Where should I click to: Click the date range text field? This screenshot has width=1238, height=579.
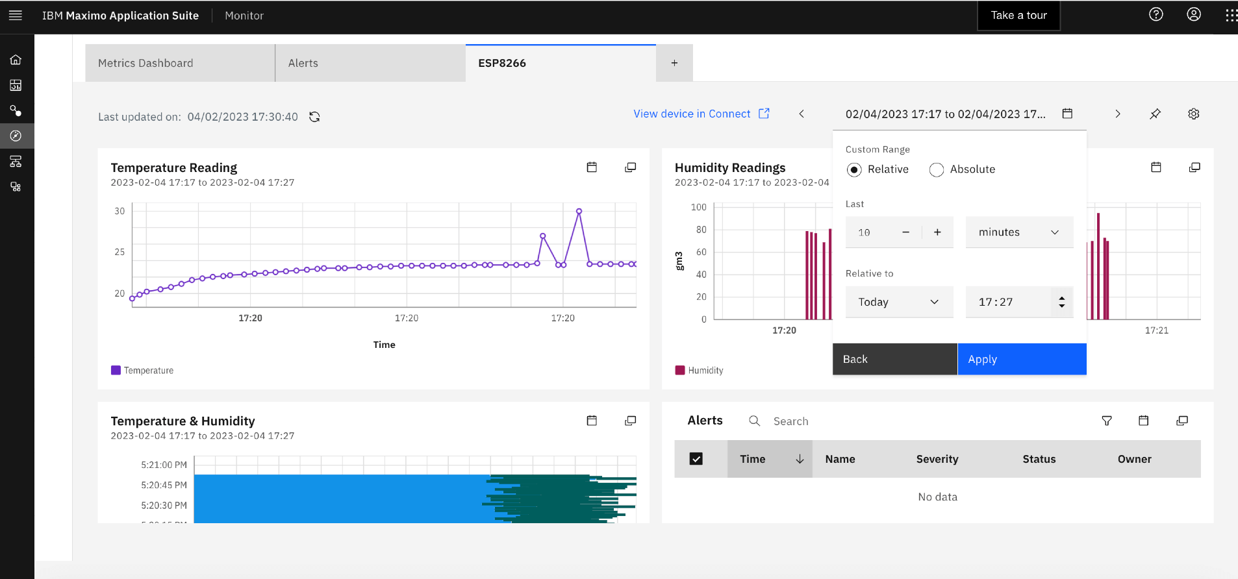click(x=945, y=114)
